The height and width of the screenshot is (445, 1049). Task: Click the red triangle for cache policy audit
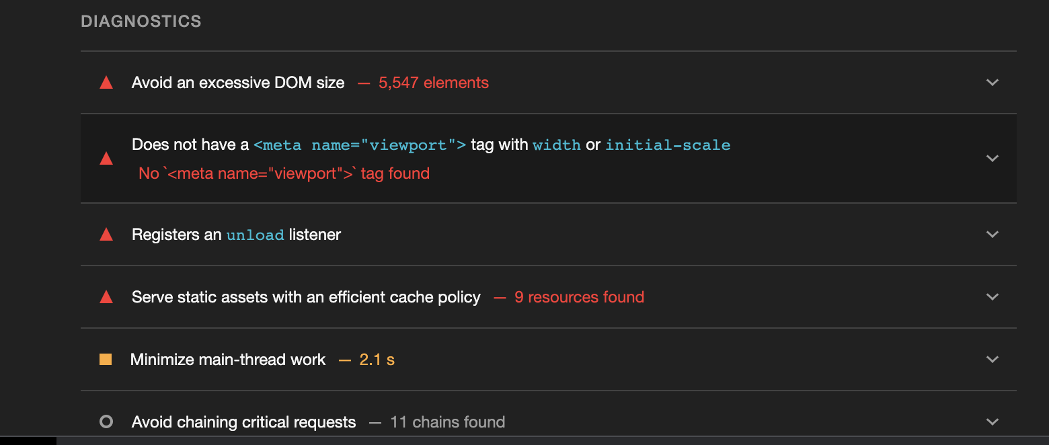[x=106, y=297]
